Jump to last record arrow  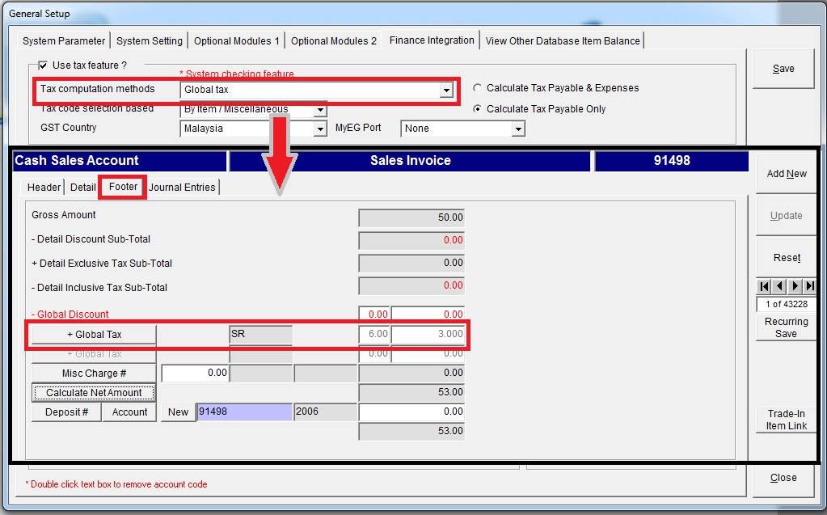[x=810, y=286]
